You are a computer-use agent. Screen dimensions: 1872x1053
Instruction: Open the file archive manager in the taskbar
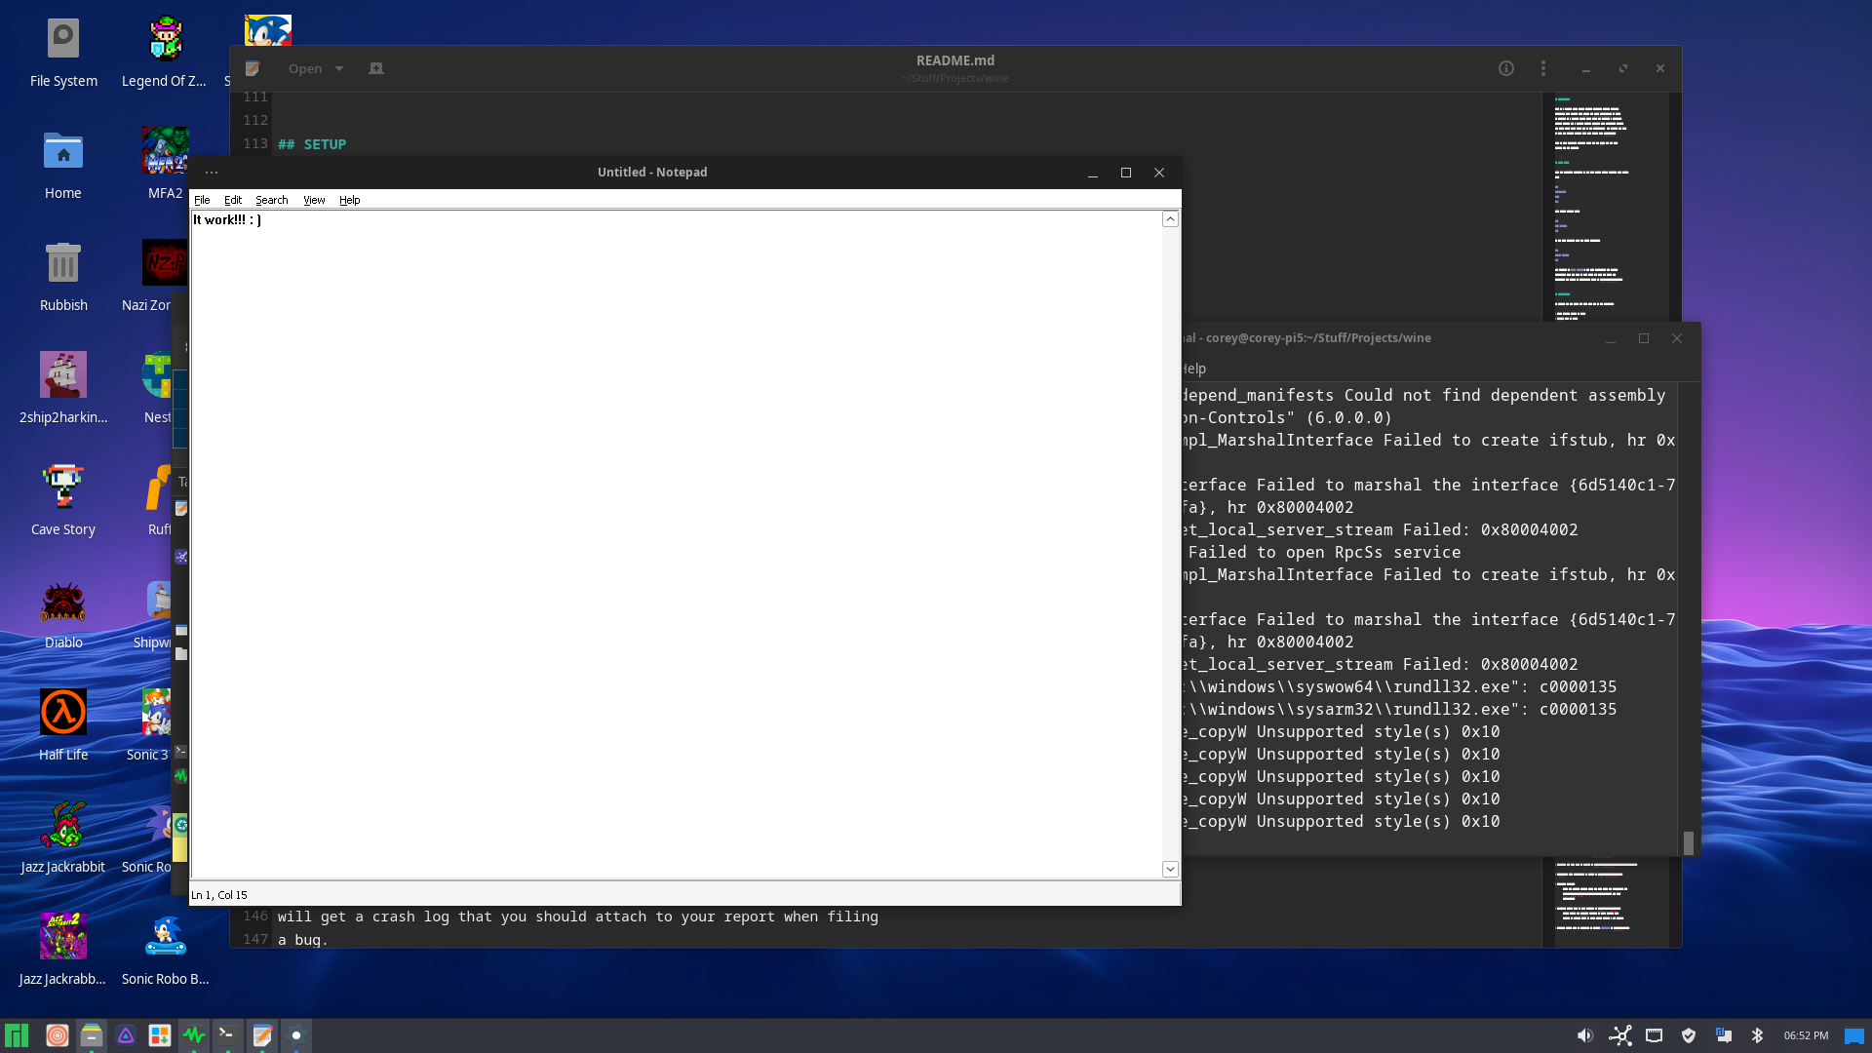pos(92,1035)
